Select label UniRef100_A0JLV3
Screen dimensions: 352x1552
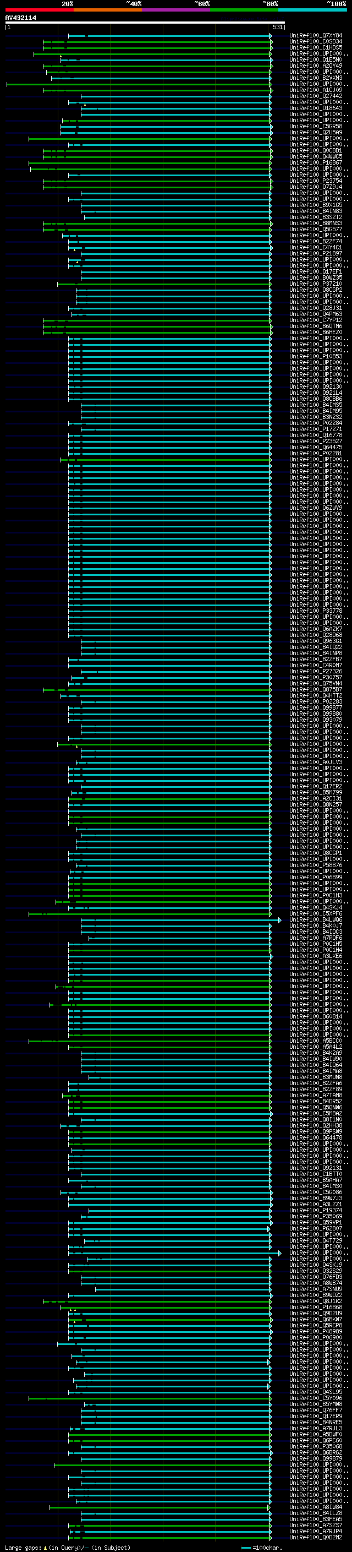tap(316, 762)
